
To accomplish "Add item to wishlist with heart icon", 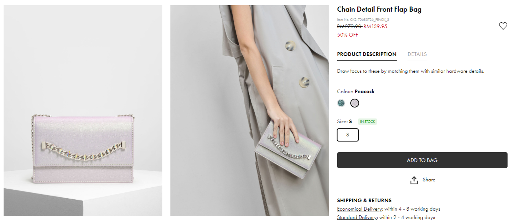I will pos(503,26).
